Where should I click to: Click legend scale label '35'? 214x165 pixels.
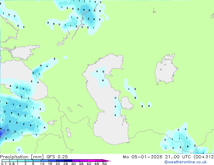pyautogui.click(x=81, y=164)
